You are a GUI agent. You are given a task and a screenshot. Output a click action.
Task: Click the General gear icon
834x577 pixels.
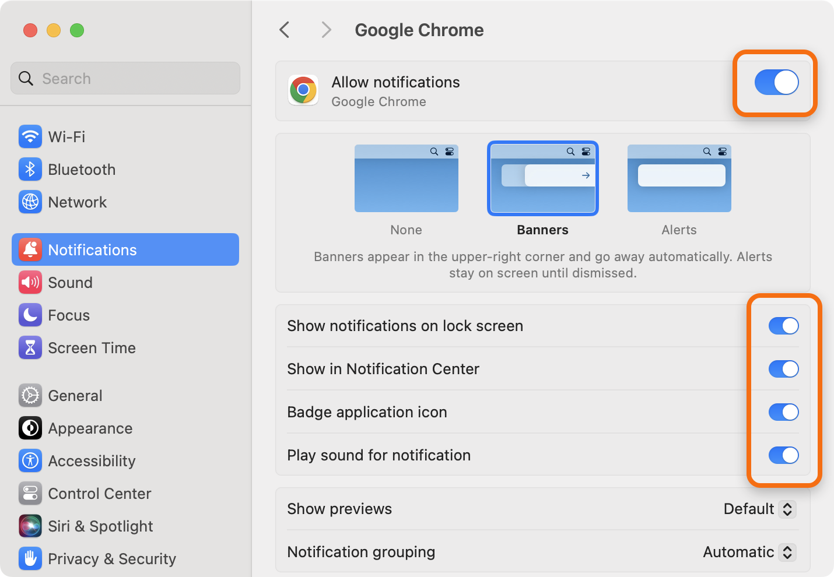click(30, 396)
